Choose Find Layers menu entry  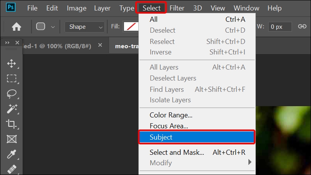pyautogui.click(x=197, y=89)
